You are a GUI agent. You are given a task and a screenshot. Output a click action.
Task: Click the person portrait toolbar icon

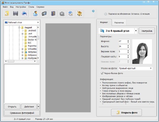click(x=35, y=14)
